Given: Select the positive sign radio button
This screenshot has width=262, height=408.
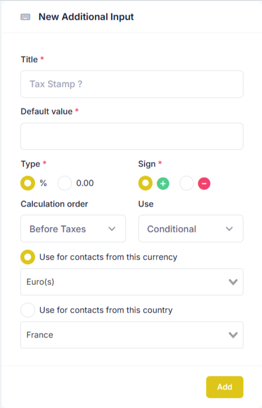Looking at the screenshot, I should coord(145,183).
